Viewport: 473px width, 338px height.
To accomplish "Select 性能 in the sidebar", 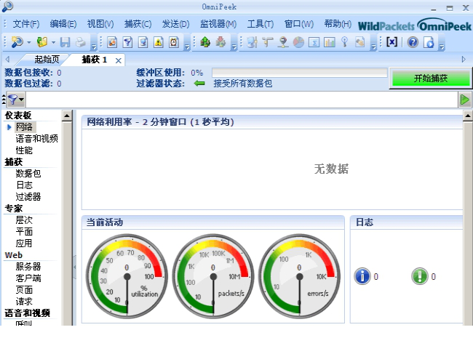I will click(x=24, y=150).
